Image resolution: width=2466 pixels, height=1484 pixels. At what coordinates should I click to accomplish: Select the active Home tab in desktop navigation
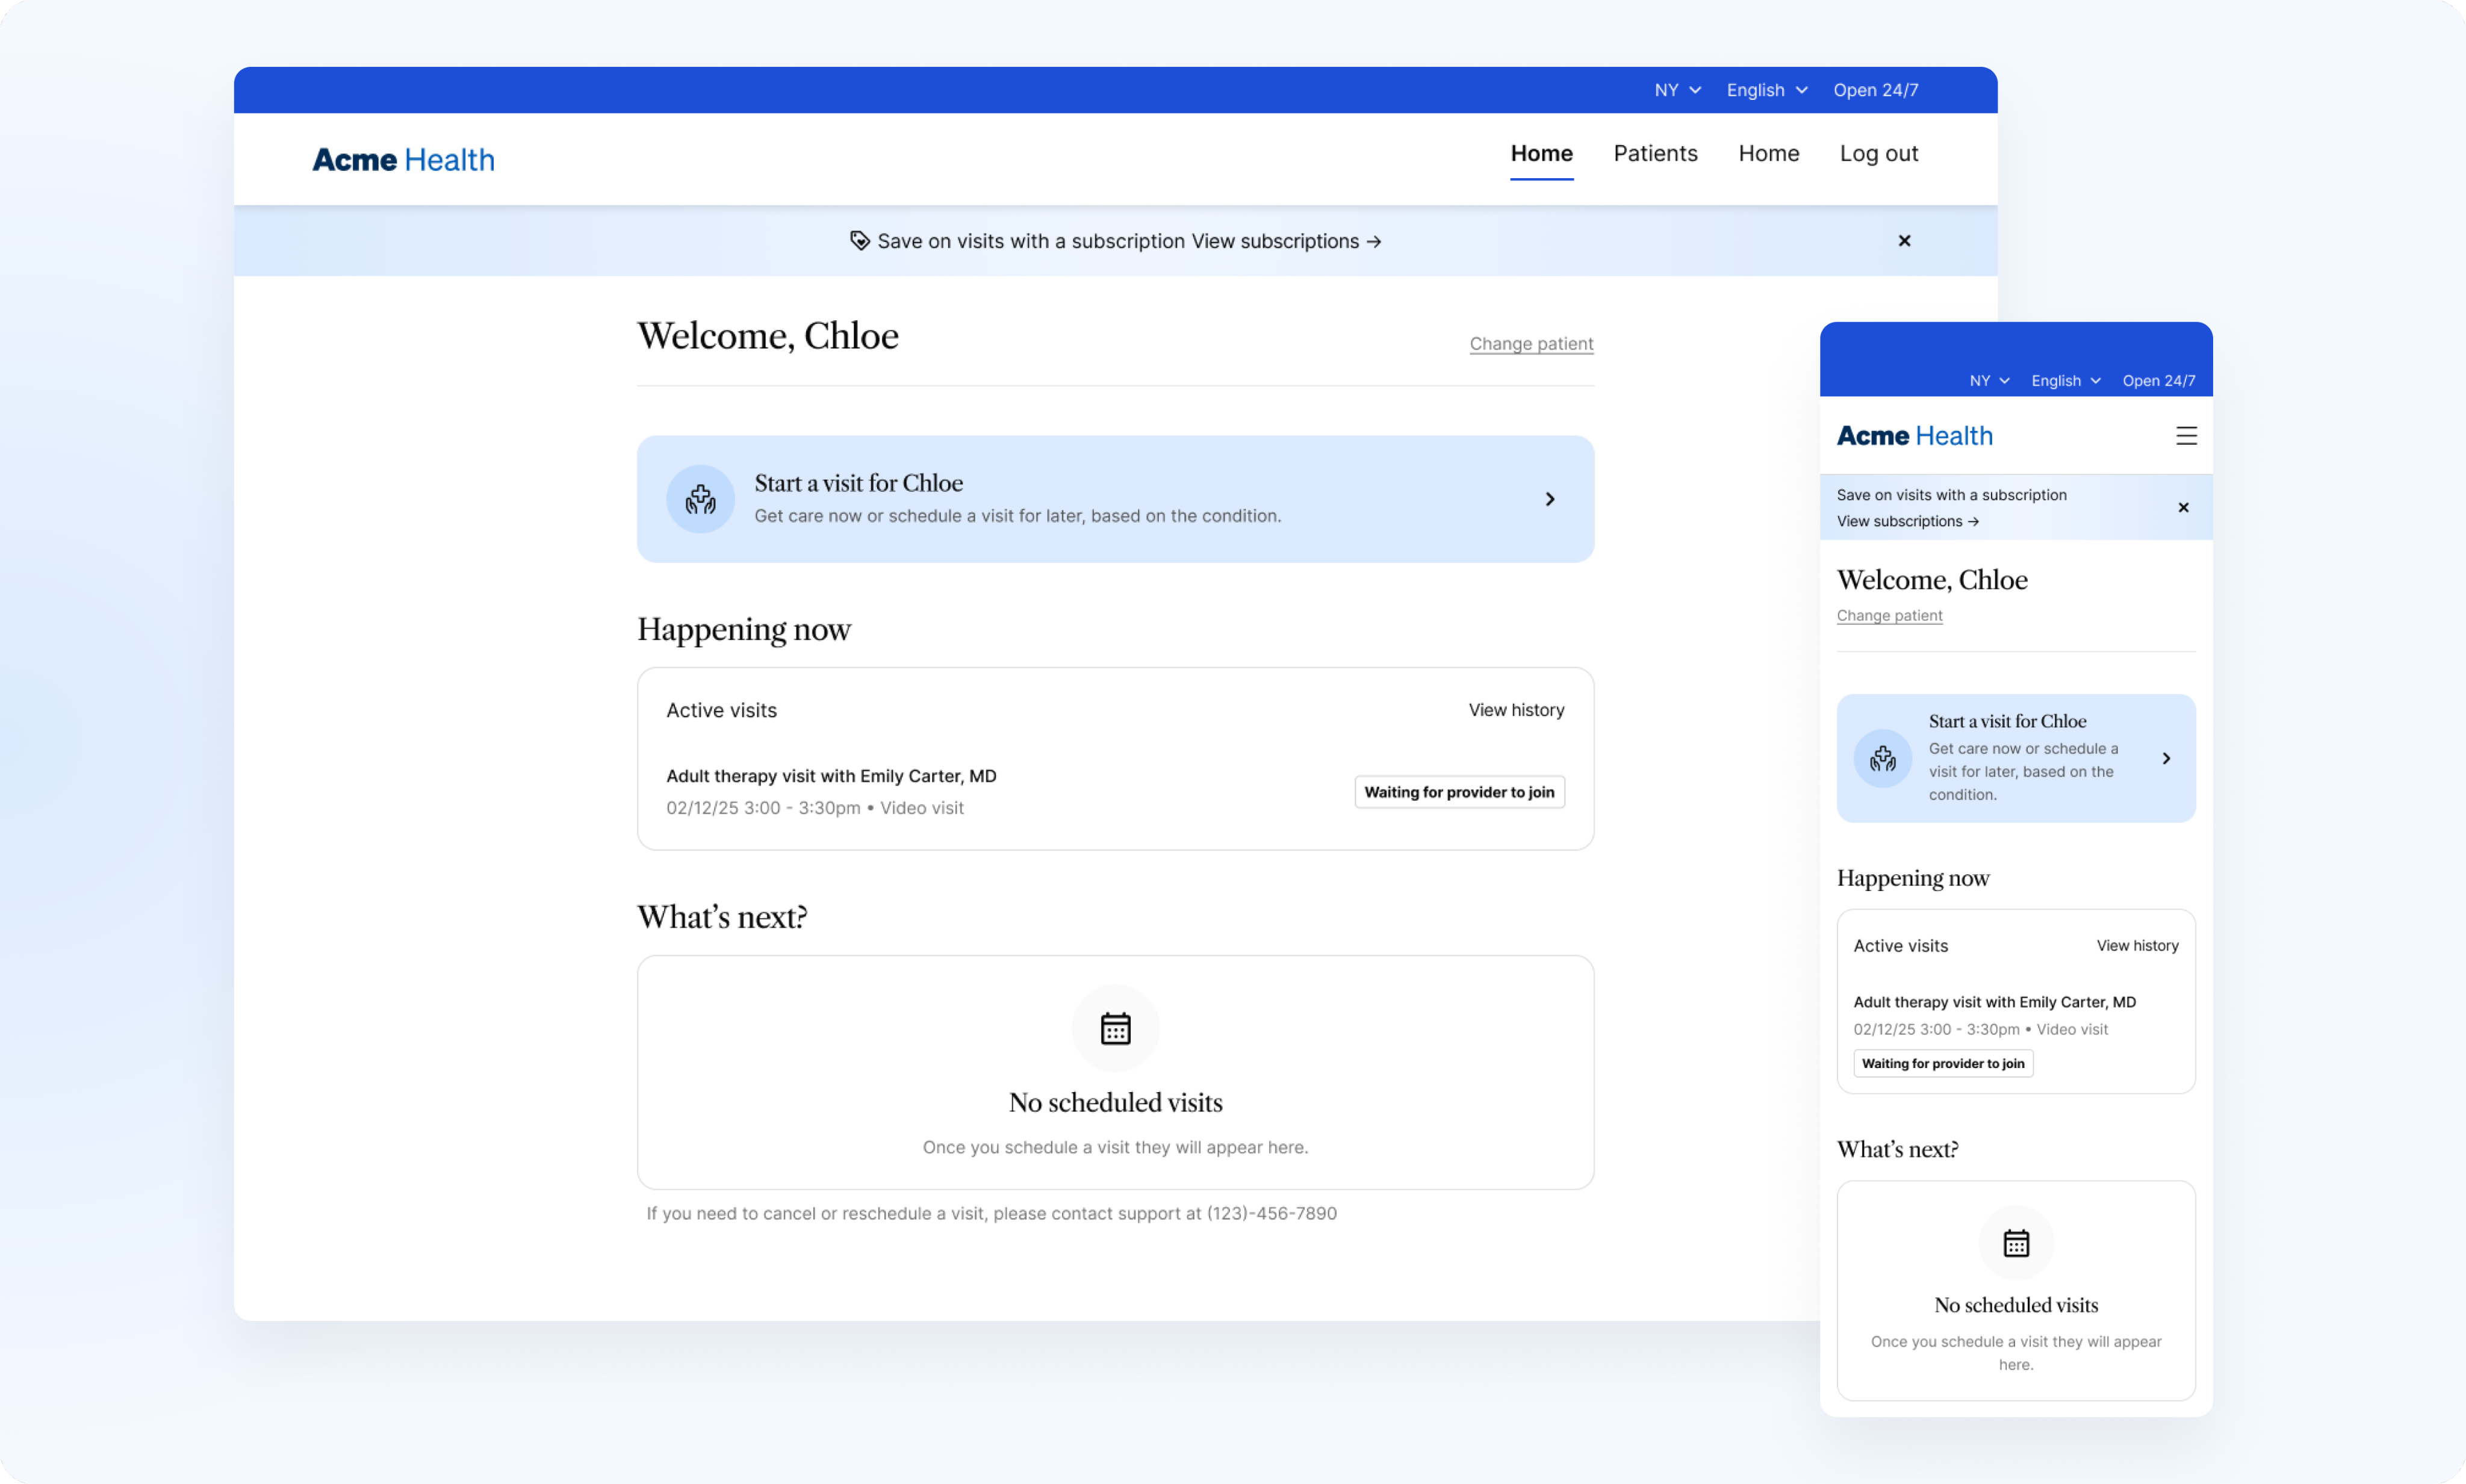(1541, 154)
